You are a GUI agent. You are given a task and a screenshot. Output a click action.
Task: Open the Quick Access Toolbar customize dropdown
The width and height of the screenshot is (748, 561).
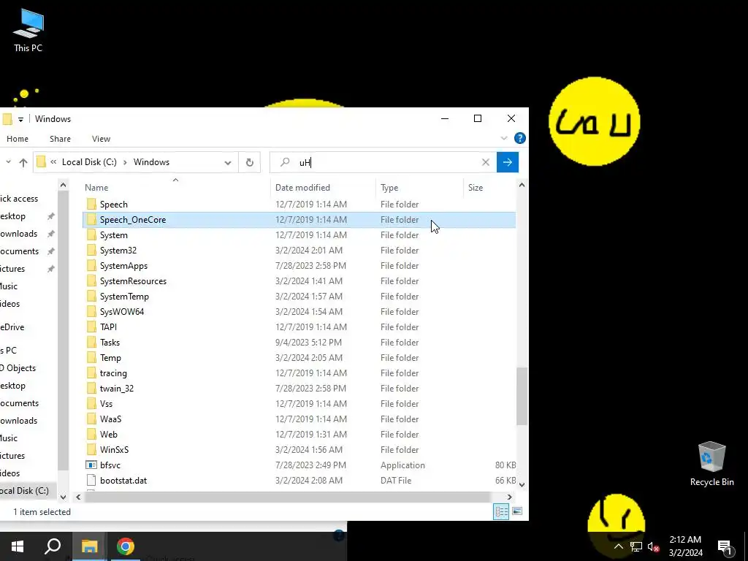[x=20, y=119]
